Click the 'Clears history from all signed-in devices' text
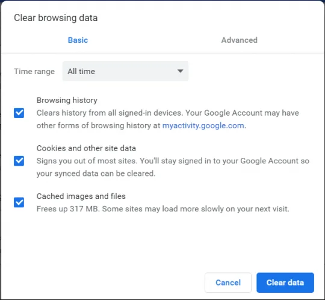 (x=110, y=113)
